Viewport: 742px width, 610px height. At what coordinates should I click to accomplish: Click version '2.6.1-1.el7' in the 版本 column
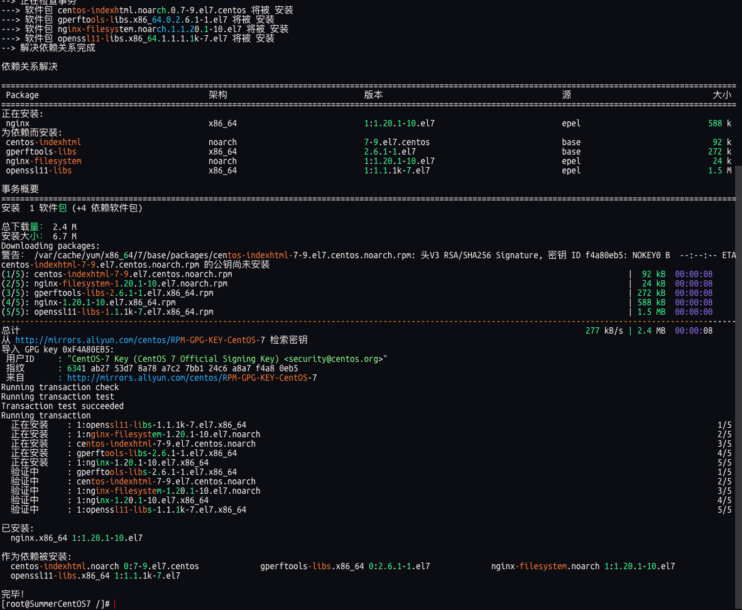point(390,152)
